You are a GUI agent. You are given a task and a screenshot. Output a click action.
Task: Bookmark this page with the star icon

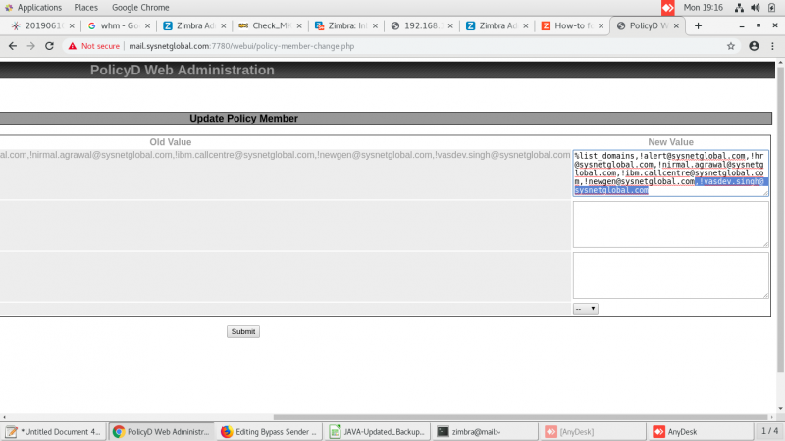(731, 46)
